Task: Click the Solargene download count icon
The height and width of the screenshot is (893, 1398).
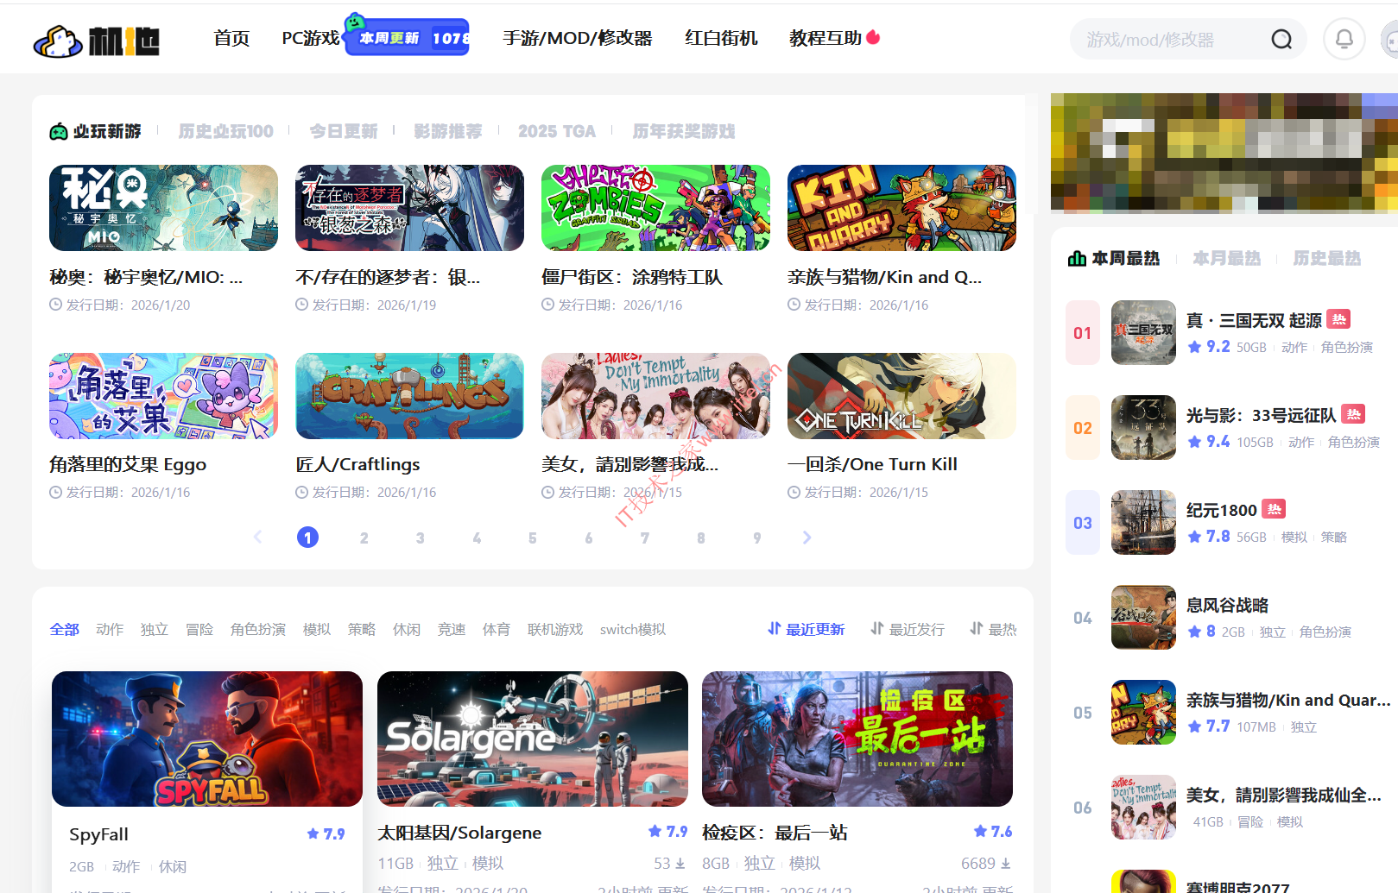Action: pos(680,864)
